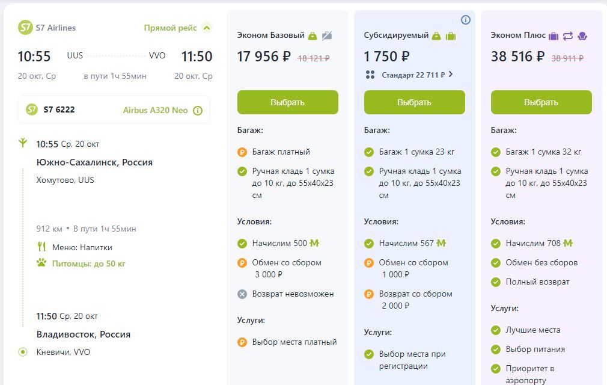Click paw icon next to Питомцы

pyautogui.click(x=41, y=263)
